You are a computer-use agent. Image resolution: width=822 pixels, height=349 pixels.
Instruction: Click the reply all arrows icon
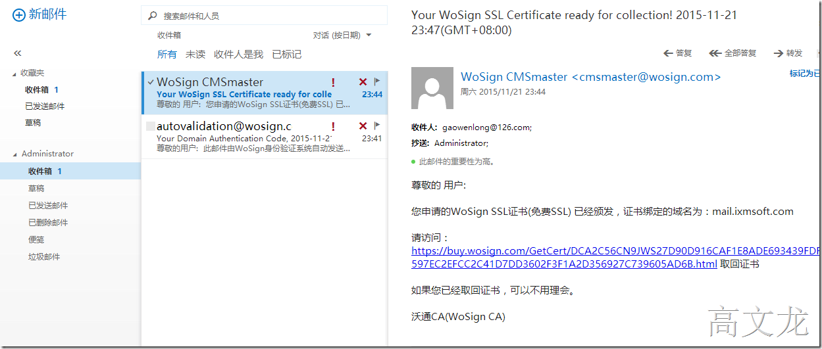click(715, 53)
